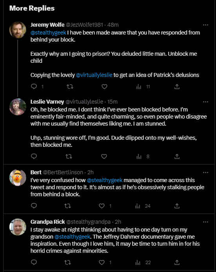This screenshot has width=216, height=272.
Task: Like Leslie Varney's tweet
Action: pyautogui.click(x=104, y=157)
